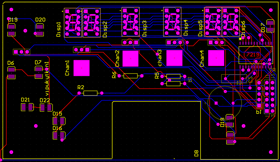Click the Disp2 display label
Viewport: 280px width, 162px height.
pos(105,29)
